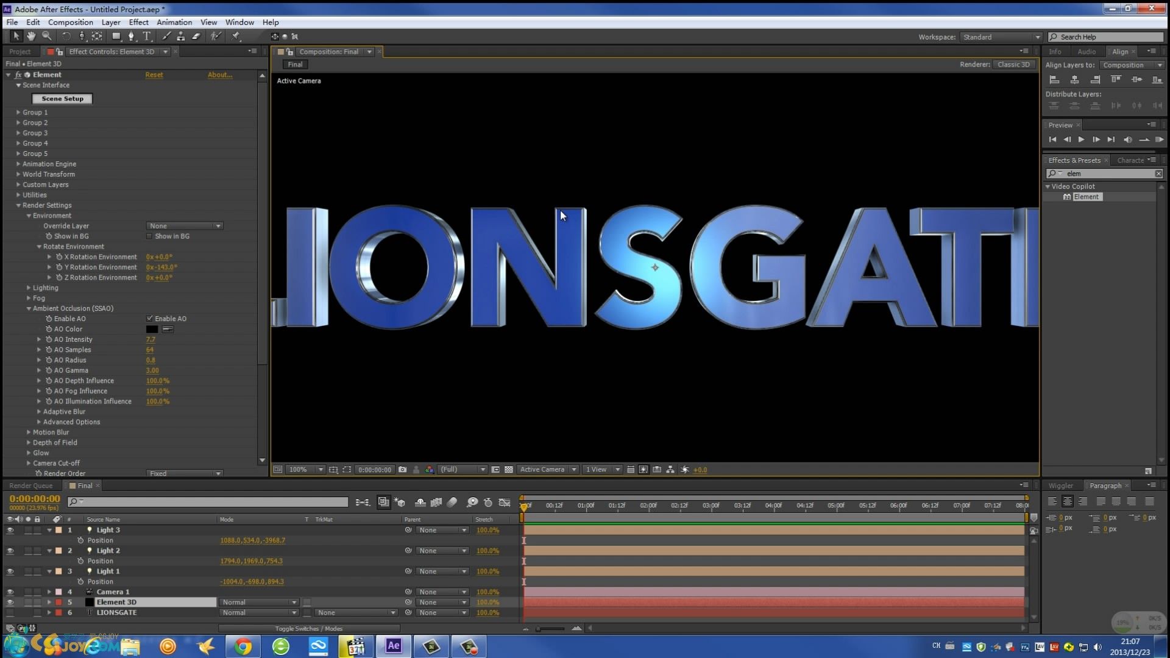
Task: Select the Zoom magnifier tool
Action: coord(46,37)
